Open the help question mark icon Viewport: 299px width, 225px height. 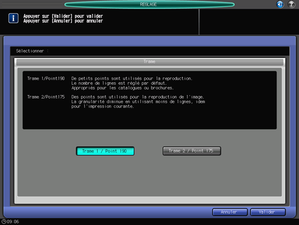tap(291, 4)
